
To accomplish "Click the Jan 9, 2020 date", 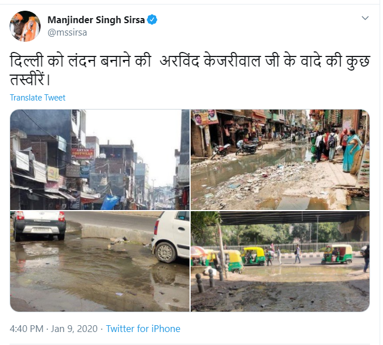I will pos(71,329).
